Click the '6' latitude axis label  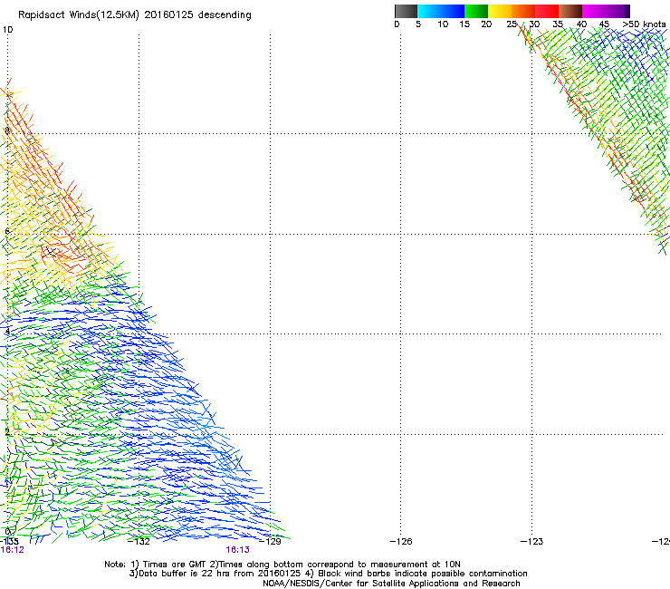[x=7, y=231]
